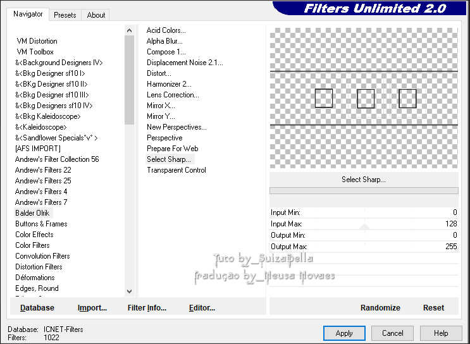Choose the Transparent Control filter

(176, 170)
